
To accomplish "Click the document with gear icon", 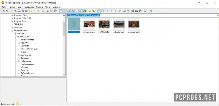I will click(x=42, y=11).
